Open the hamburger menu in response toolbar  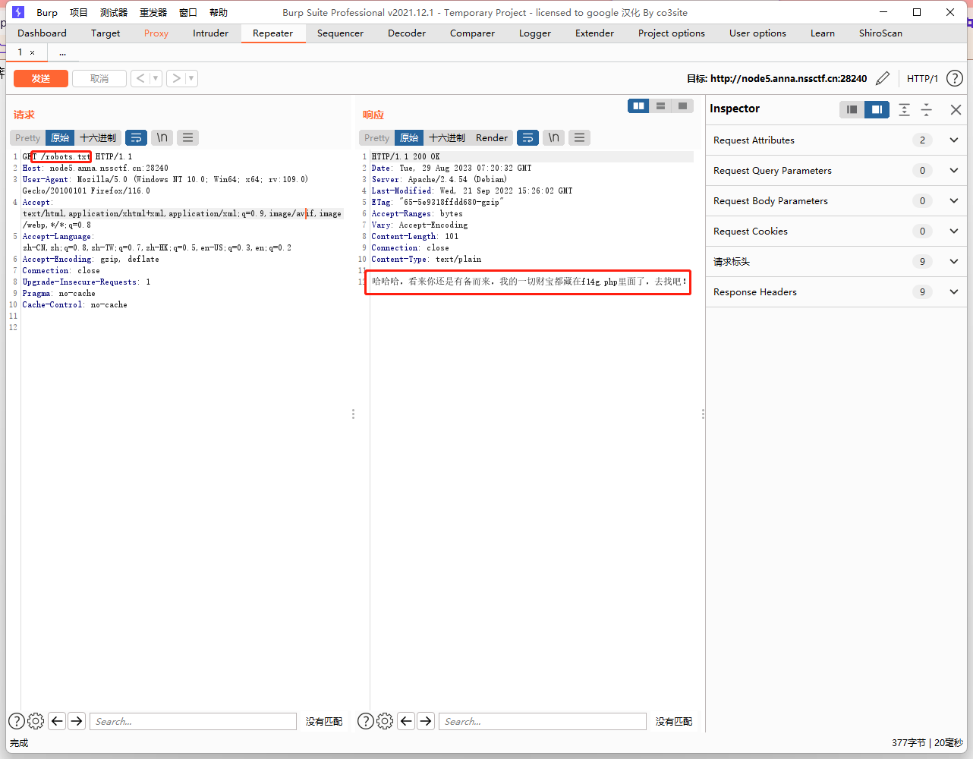pos(579,137)
